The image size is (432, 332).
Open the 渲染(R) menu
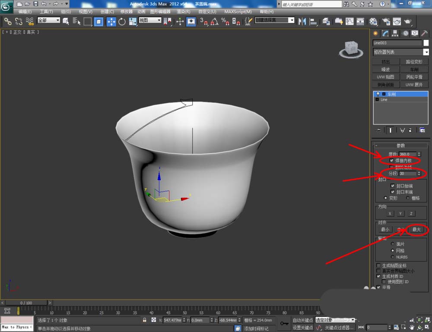184,12
